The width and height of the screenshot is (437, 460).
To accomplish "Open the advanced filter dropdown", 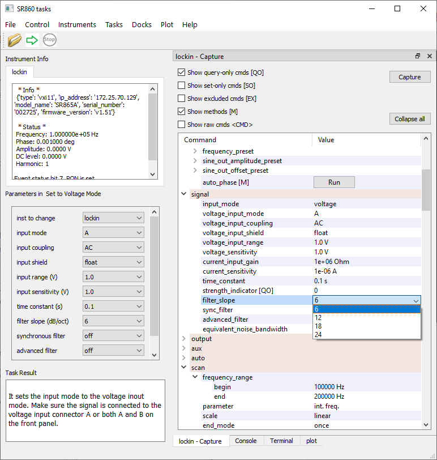I will coord(113,350).
